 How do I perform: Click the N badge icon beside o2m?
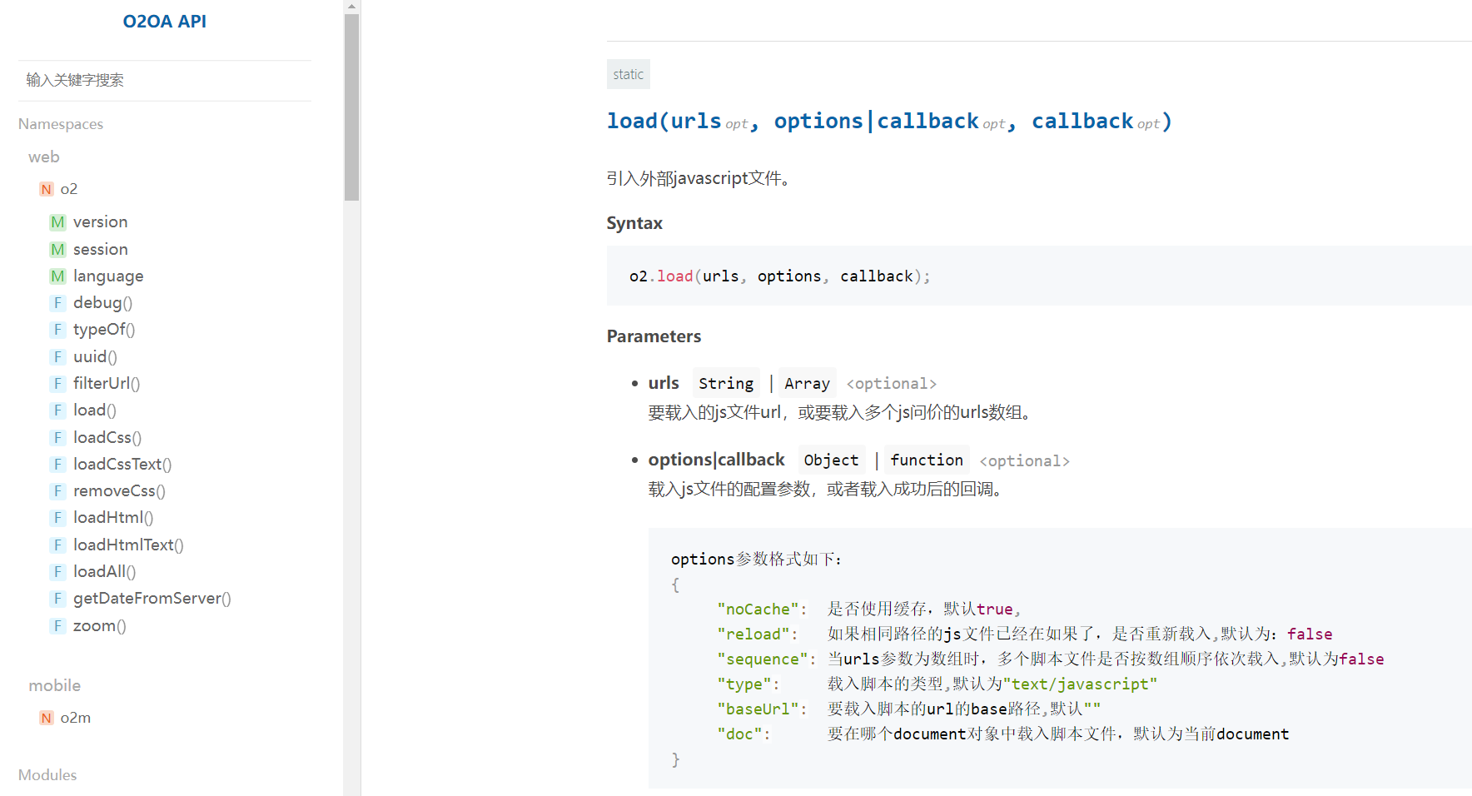pos(47,718)
